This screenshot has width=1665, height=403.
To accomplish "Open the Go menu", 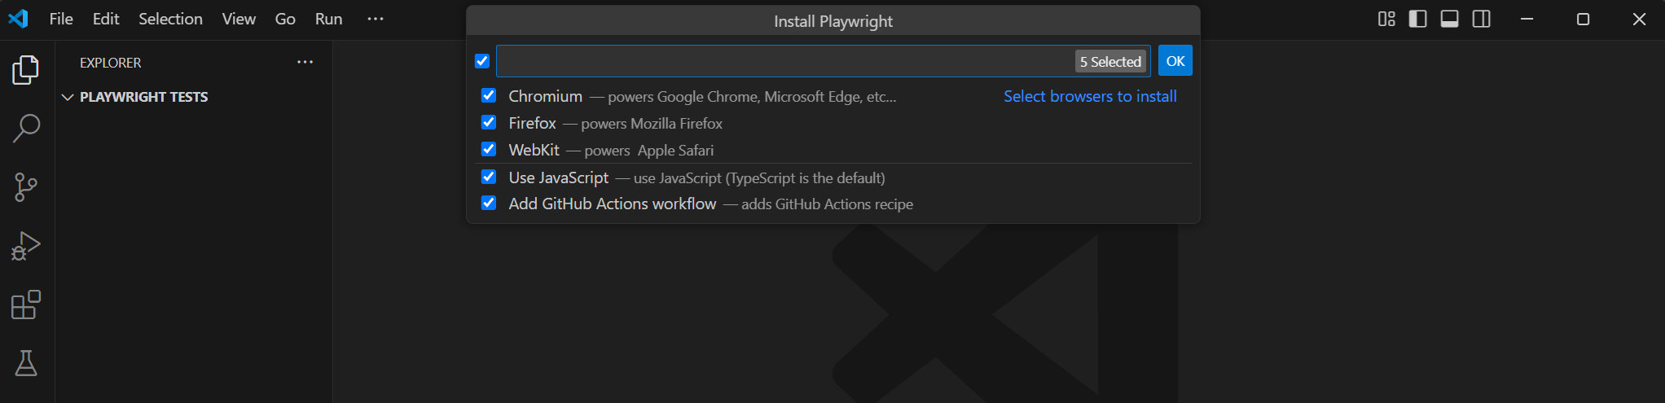I will (285, 19).
